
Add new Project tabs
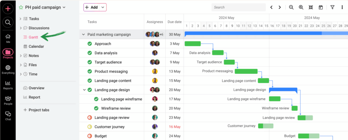coord(36,110)
